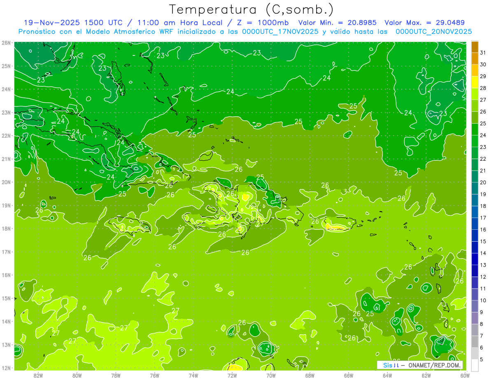Click the '66W' longitude axis label
494x381 pixels.
click(x=349, y=375)
